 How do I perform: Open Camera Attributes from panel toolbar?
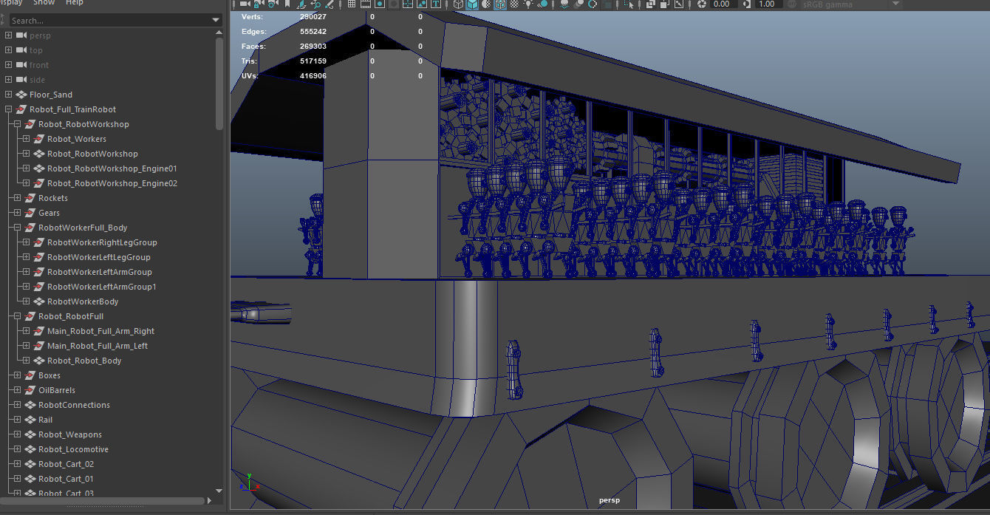pyautogui.click(x=272, y=4)
